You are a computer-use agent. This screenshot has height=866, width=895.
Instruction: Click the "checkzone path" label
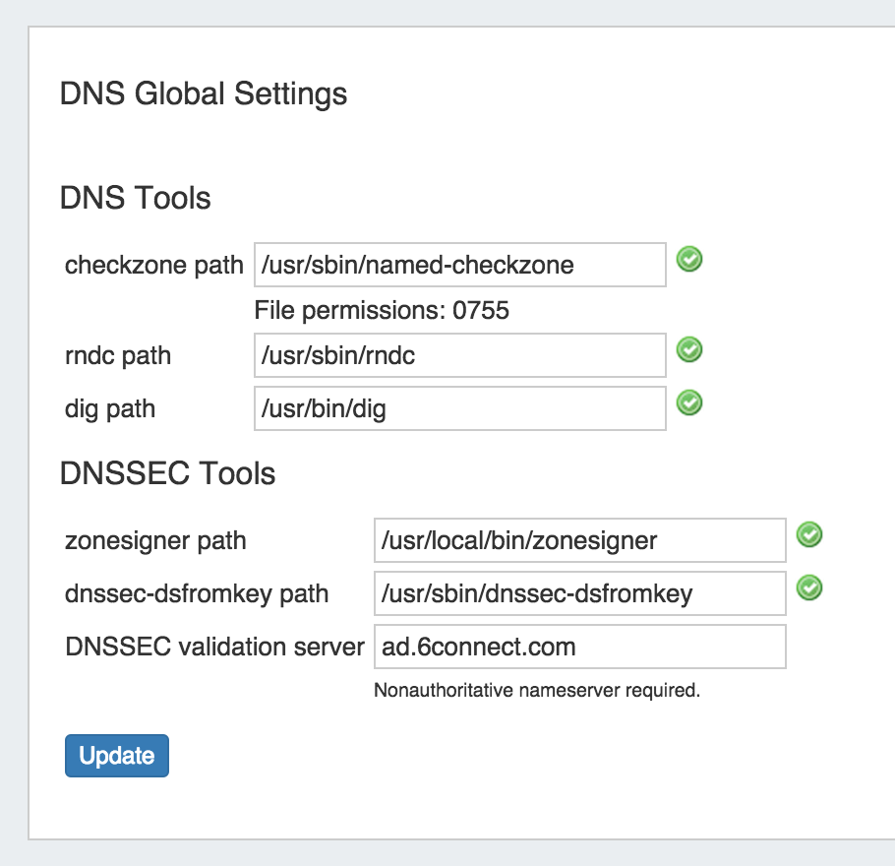pos(153,265)
